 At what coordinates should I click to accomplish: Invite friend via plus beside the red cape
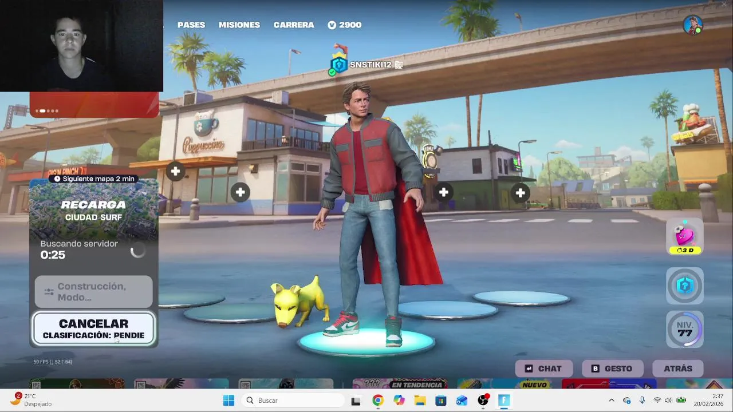click(x=443, y=192)
